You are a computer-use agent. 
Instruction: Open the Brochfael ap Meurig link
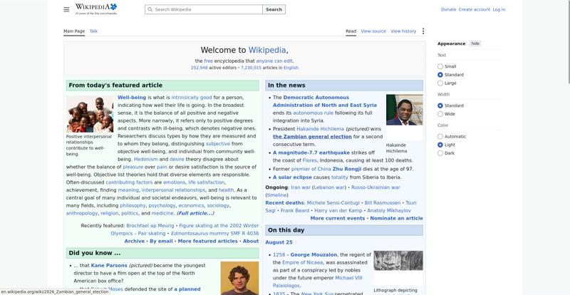coord(150,226)
